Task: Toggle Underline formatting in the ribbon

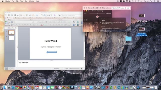Action: tap(22, 25)
